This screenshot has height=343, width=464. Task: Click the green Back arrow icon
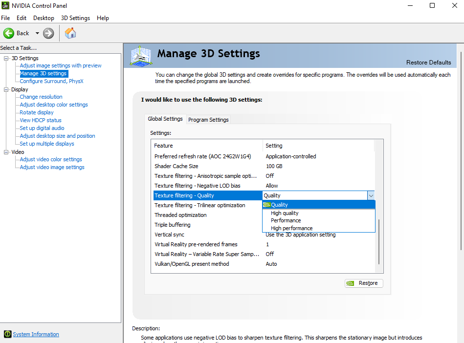(x=9, y=33)
